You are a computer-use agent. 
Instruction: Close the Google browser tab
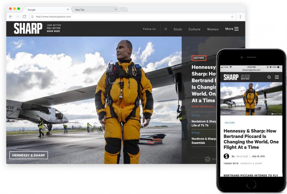click(68, 10)
